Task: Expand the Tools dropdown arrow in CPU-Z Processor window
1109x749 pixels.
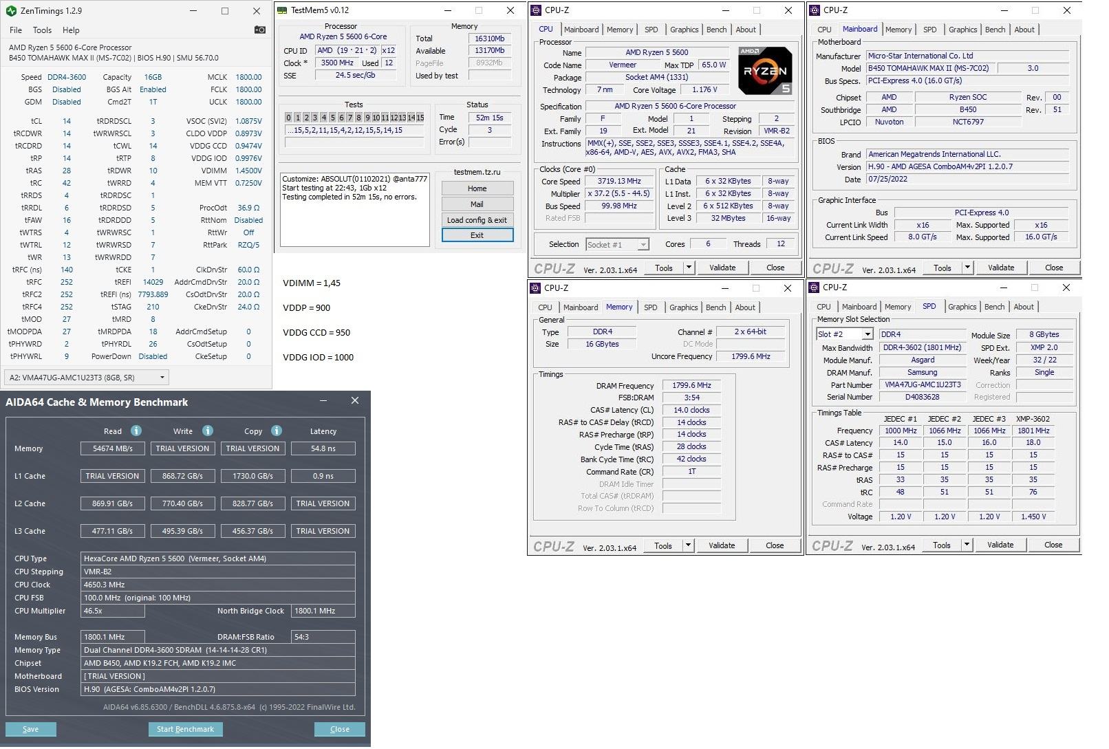Action: pos(689,268)
